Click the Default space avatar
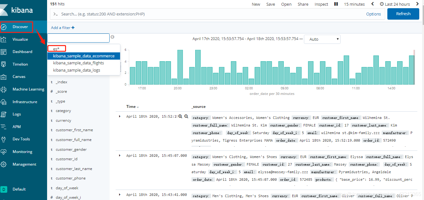This screenshot has width=424, height=200. click(x=4, y=189)
